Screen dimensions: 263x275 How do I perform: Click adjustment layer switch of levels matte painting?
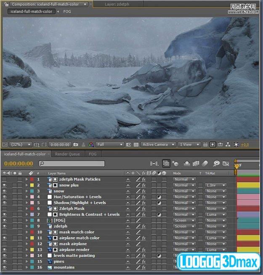coord(159,256)
